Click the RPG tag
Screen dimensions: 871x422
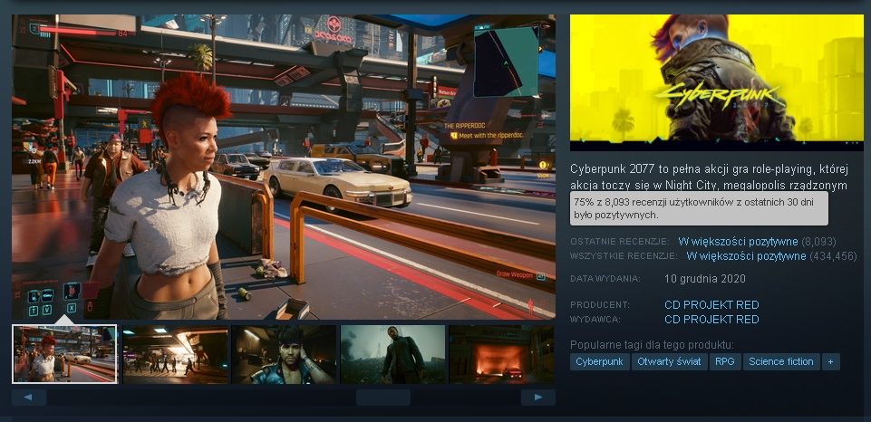(x=725, y=362)
